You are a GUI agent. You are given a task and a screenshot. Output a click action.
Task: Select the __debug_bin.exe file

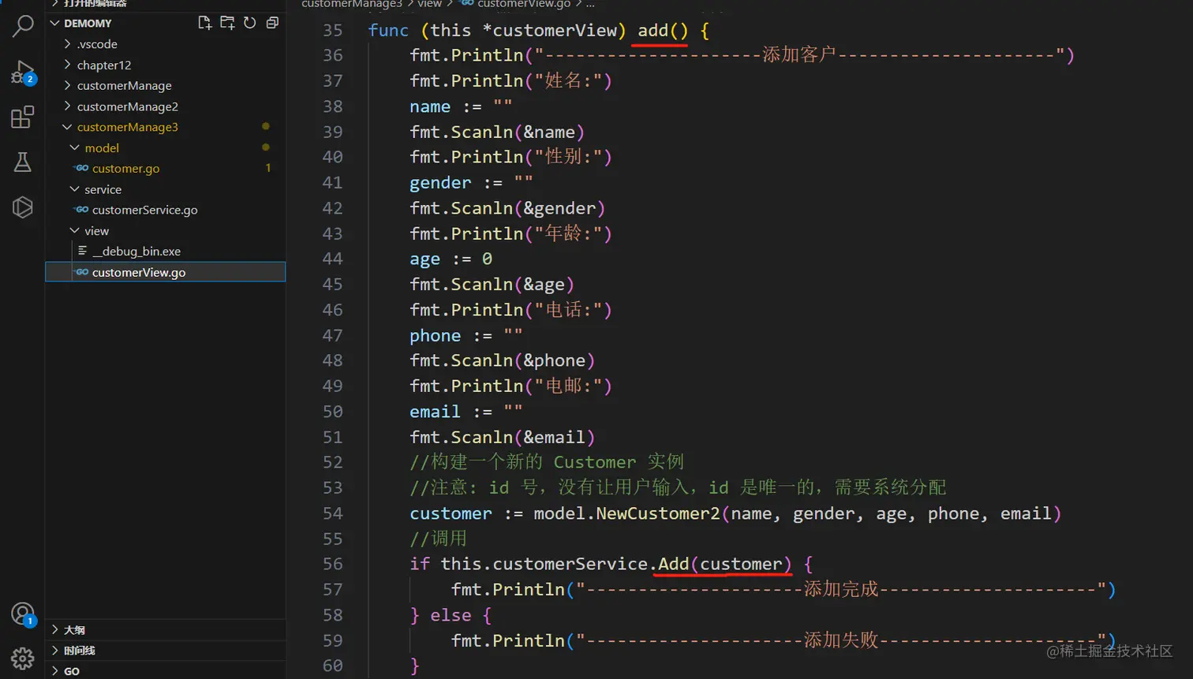137,251
